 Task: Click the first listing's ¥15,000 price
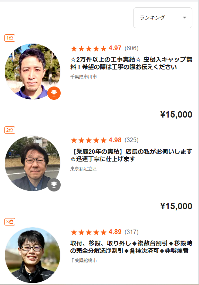tap(176, 115)
